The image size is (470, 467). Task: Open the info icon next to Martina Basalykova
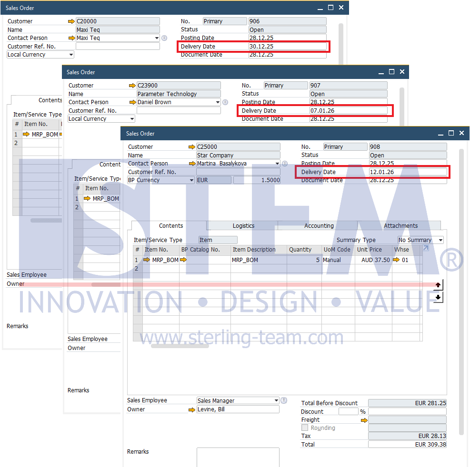point(285,164)
